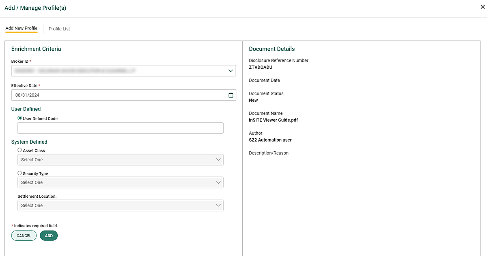Click the Document Details heading
Image resolution: width=487 pixels, height=256 pixels.
point(272,49)
